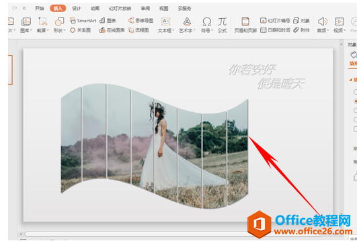
Task: Click the 文本框 text box icon
Action: tap(166, 21)
